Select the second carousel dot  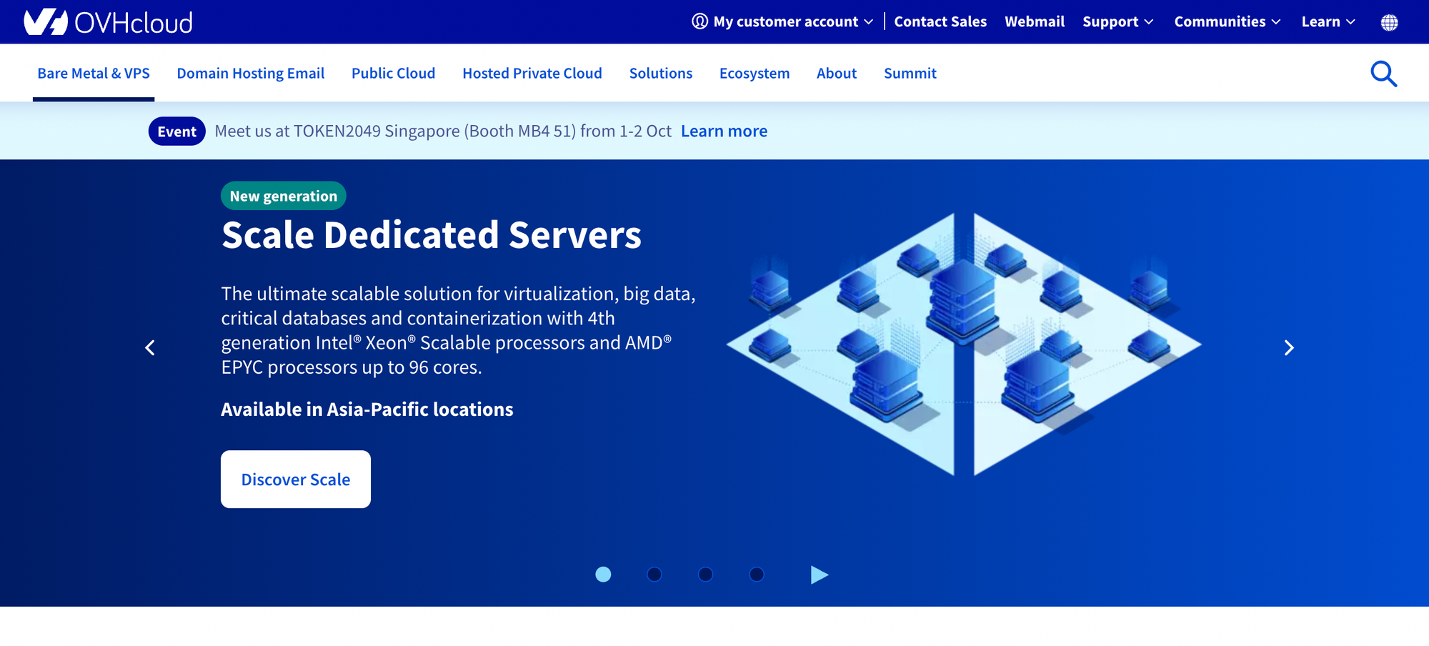[654, 575]
